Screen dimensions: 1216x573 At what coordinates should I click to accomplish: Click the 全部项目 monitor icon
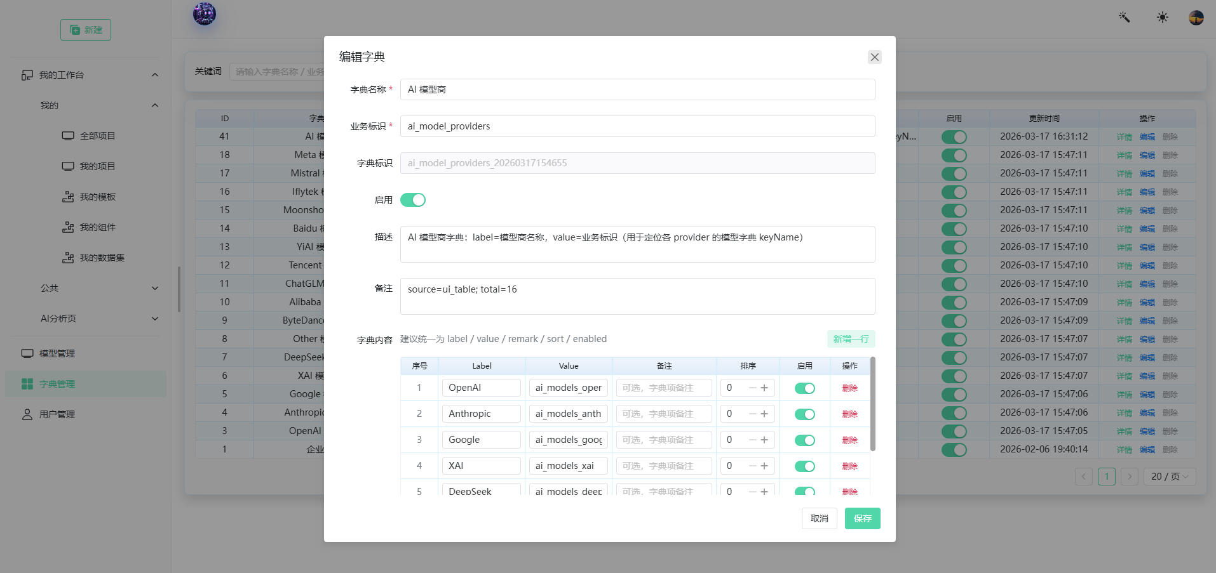[x=68, y=136]
